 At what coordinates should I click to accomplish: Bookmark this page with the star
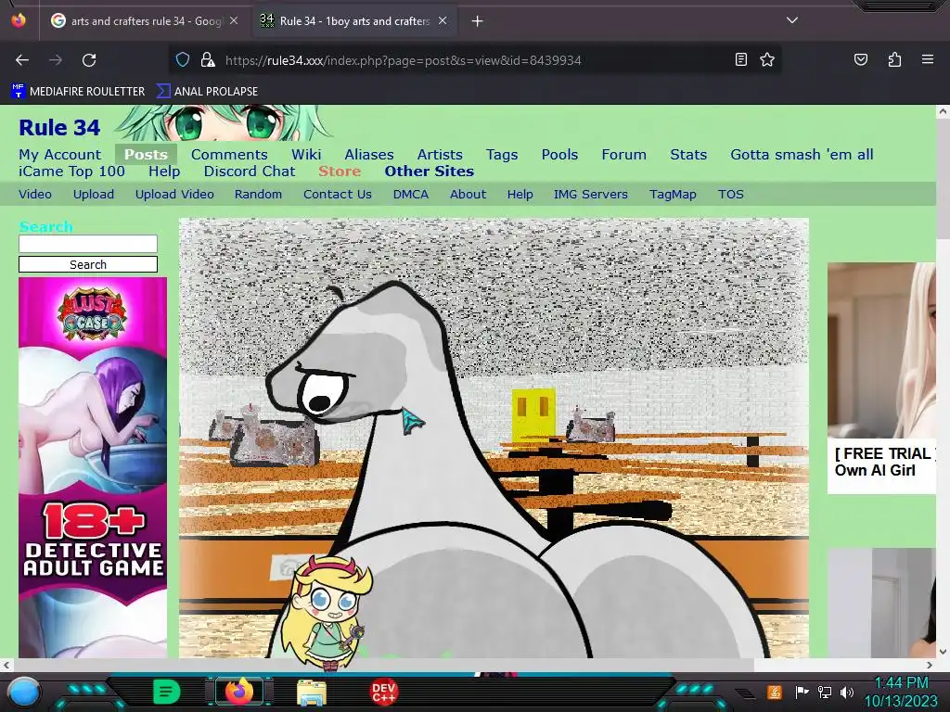click(767, 59)
